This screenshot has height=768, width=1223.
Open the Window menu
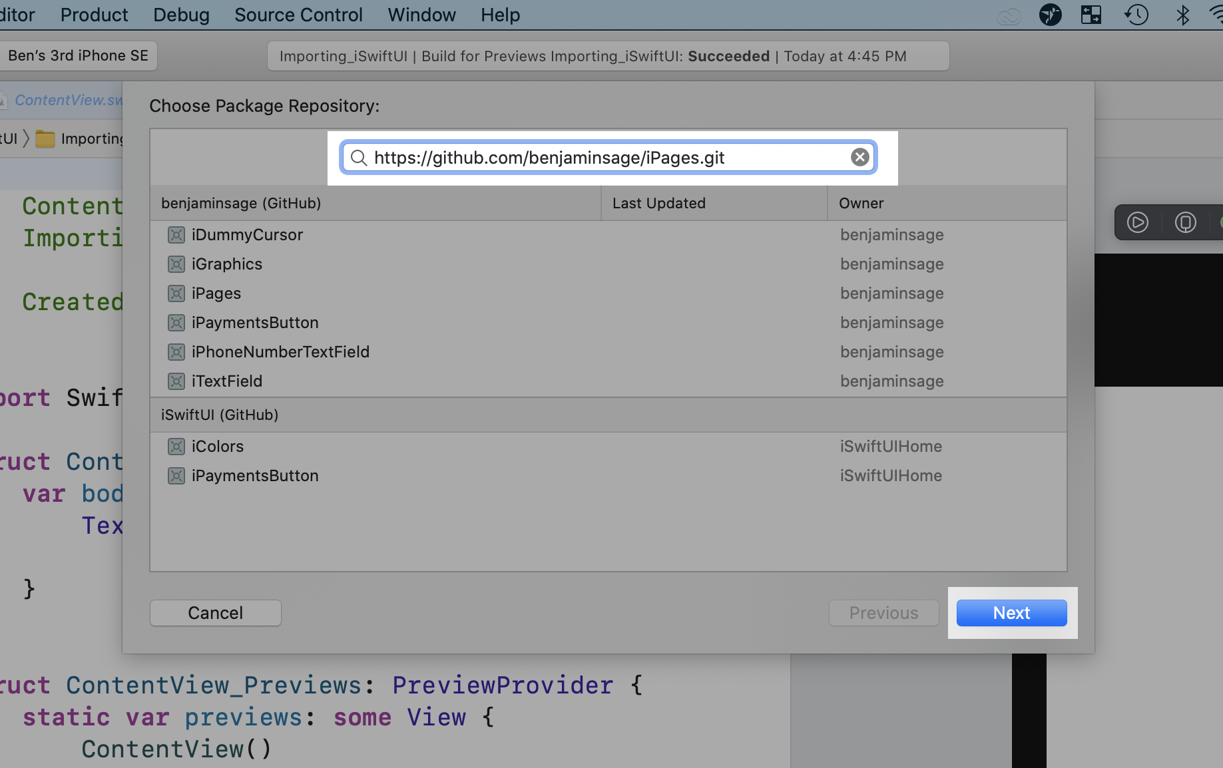[x=421, y=15]
